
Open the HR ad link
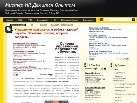click(x=32, y=25)
